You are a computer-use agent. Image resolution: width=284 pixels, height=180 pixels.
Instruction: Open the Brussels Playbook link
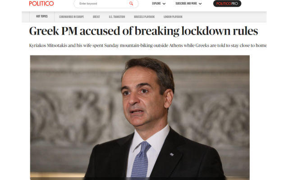pyautogui.click(x=144, y=17)
